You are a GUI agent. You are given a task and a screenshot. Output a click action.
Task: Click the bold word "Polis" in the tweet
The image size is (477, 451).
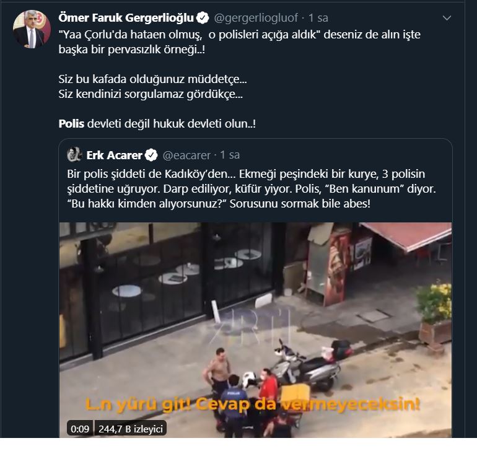(71, 124)
